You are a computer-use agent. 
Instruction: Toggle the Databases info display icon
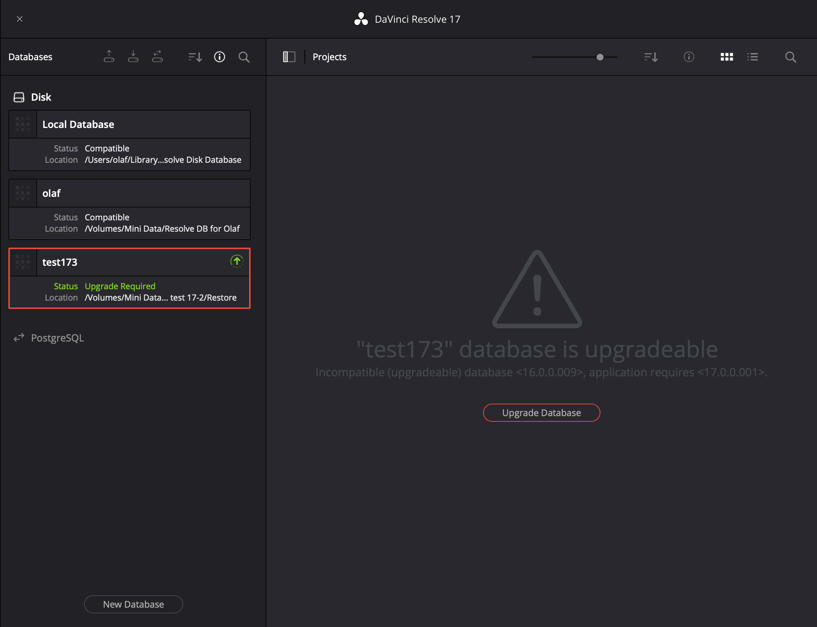(x=220, y=57)
